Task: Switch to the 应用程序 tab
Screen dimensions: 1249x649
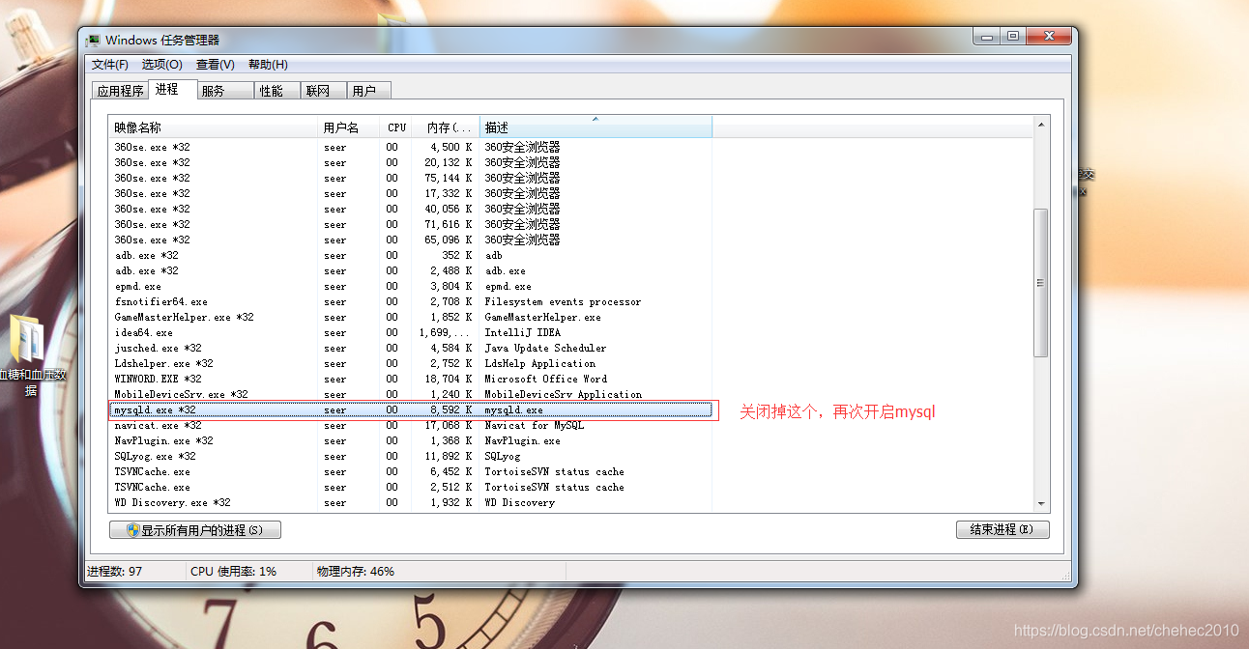Action: click(121, 91)
